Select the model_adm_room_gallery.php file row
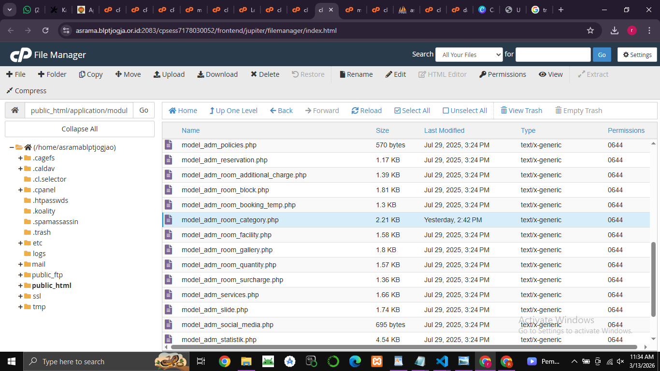Viewport: 660px width, 371px height. click(x=227, y=250)
